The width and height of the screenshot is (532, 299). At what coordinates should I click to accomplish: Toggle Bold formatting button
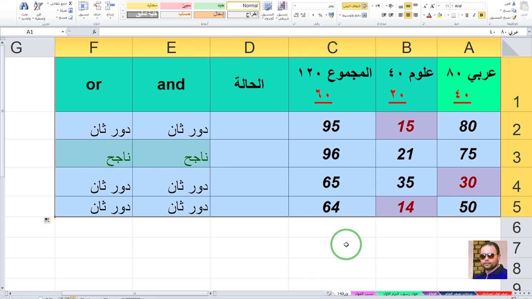click(481, 15)
